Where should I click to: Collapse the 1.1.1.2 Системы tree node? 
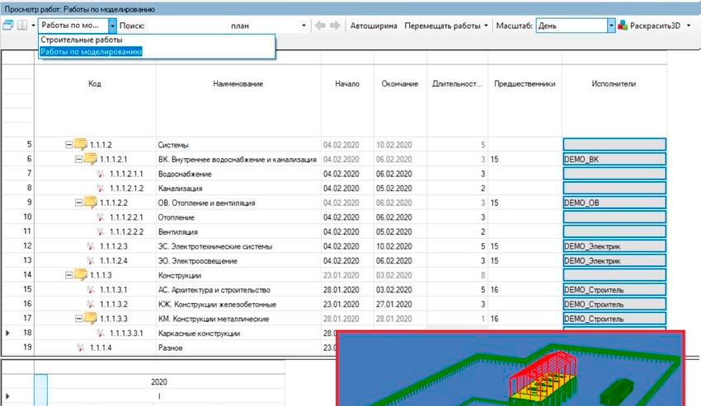(69, 145)
